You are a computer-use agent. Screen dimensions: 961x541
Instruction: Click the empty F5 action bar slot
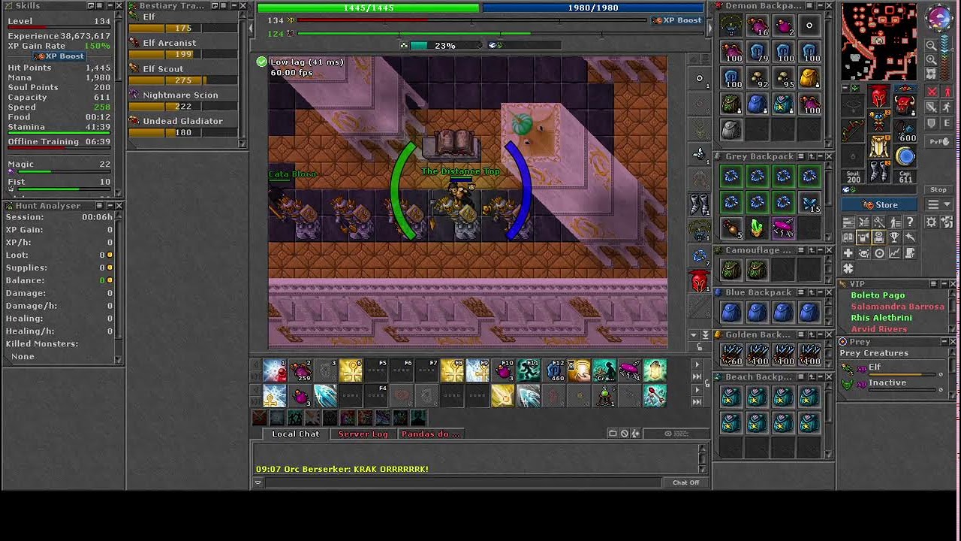376,370
